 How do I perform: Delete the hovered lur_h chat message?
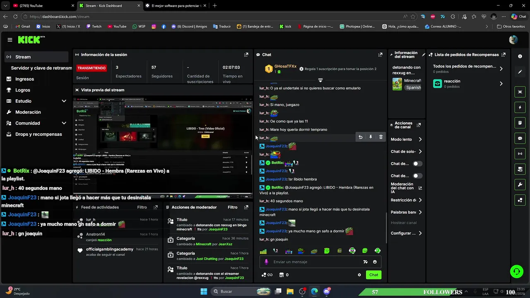tap(381, 137)
